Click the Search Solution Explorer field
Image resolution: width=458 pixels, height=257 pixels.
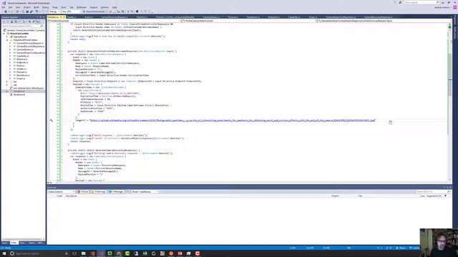[22, 26]
